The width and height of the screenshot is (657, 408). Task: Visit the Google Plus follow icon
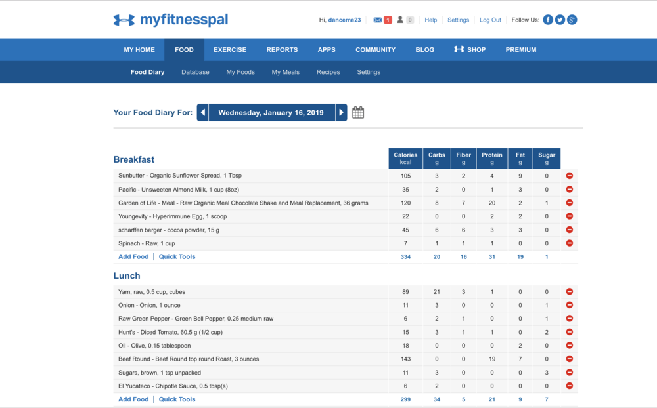(x=572, y=20)
